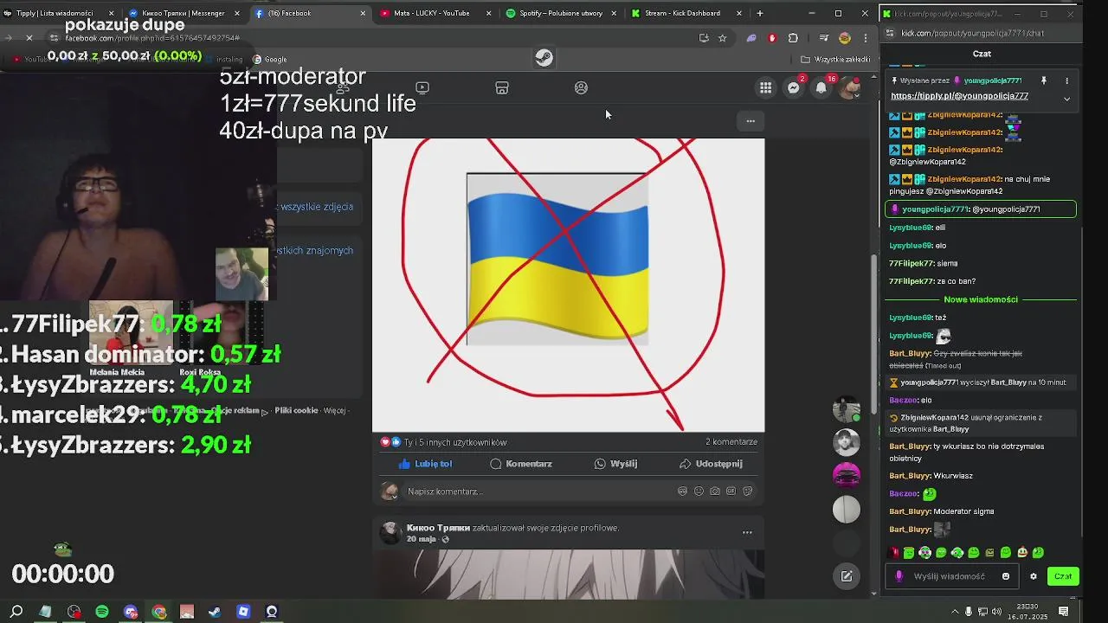Click Wyślij button on flag post
The image size is (1108, 623).
pos(615,464)
